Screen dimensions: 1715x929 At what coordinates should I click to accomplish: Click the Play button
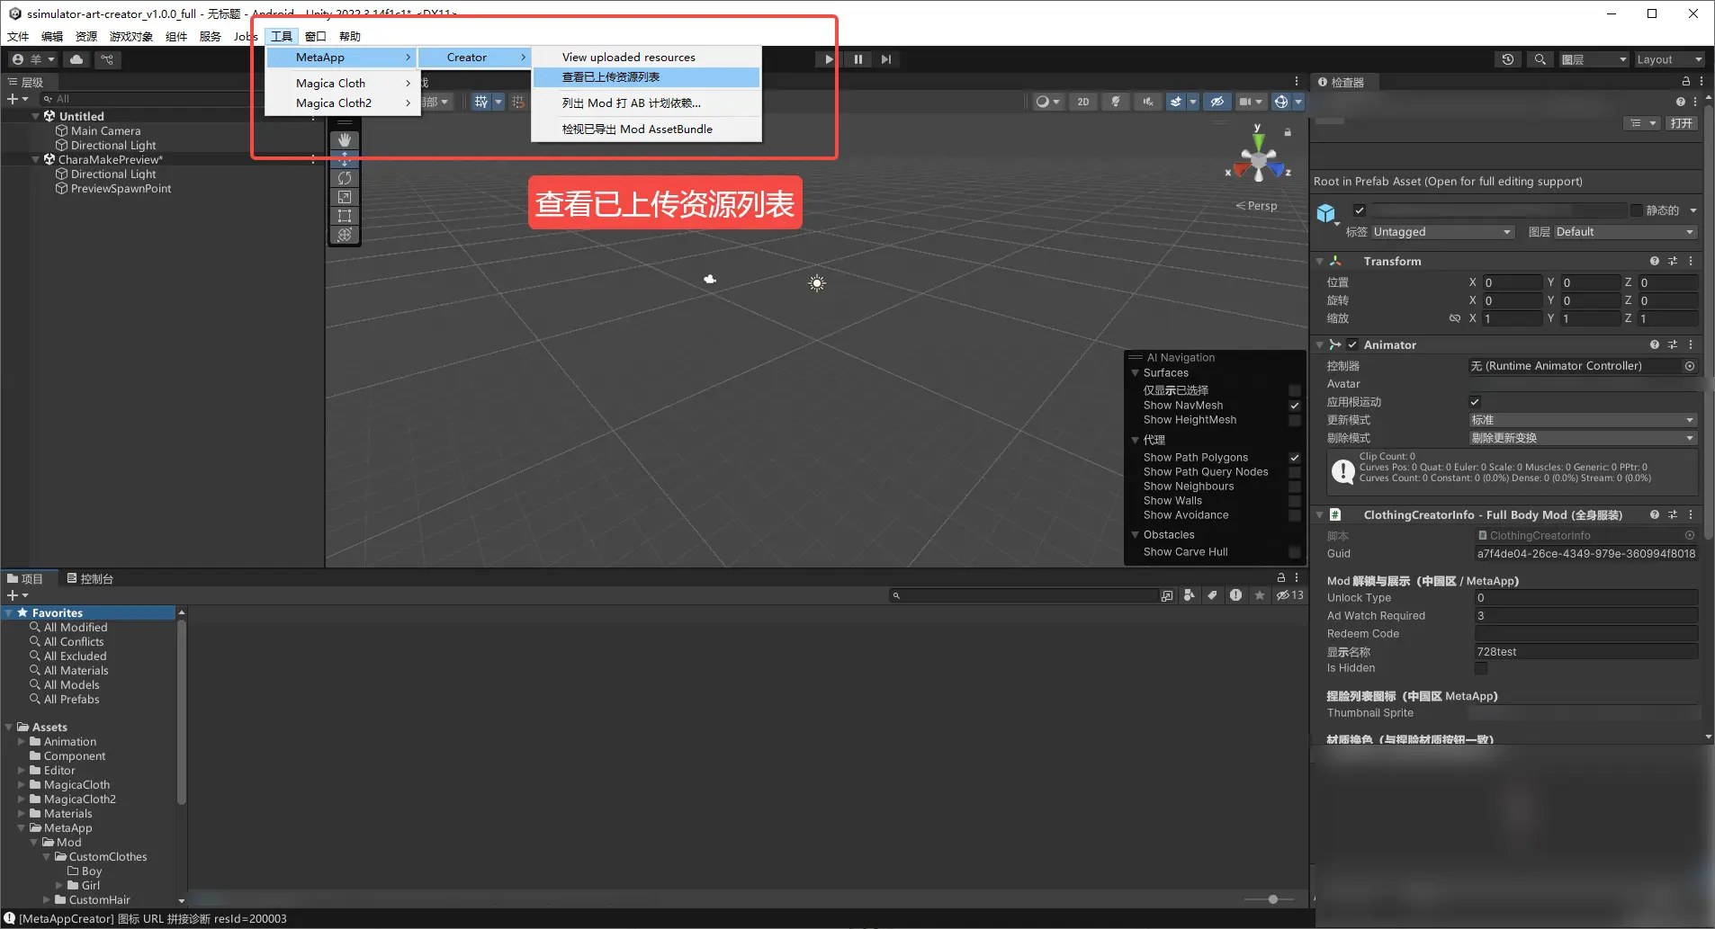pyautogui.click(x=828, y=59)
